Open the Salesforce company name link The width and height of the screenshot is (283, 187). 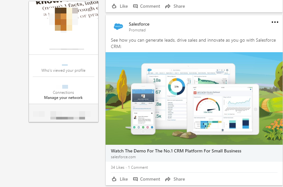tap(139, 24)
